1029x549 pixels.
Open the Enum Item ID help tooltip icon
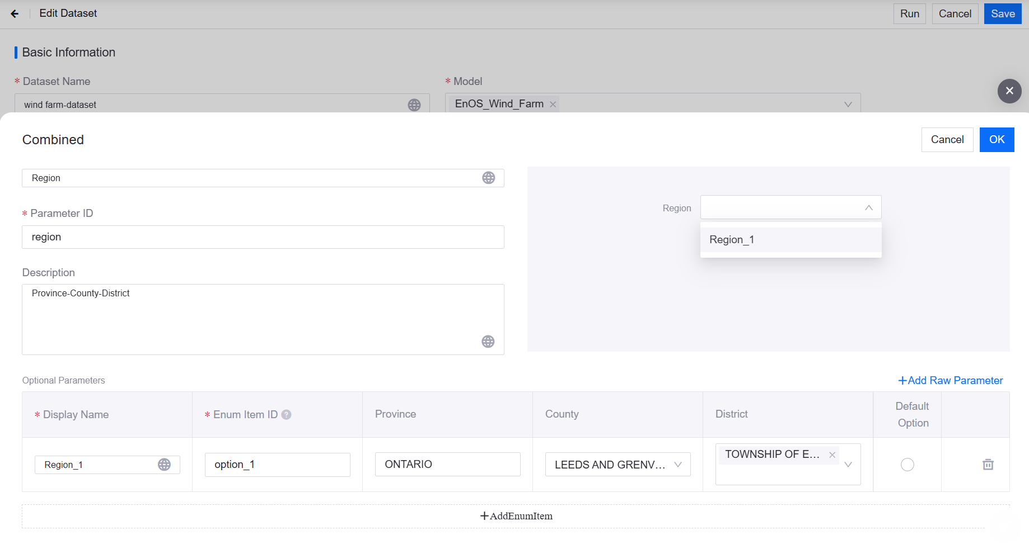[287, 414]
